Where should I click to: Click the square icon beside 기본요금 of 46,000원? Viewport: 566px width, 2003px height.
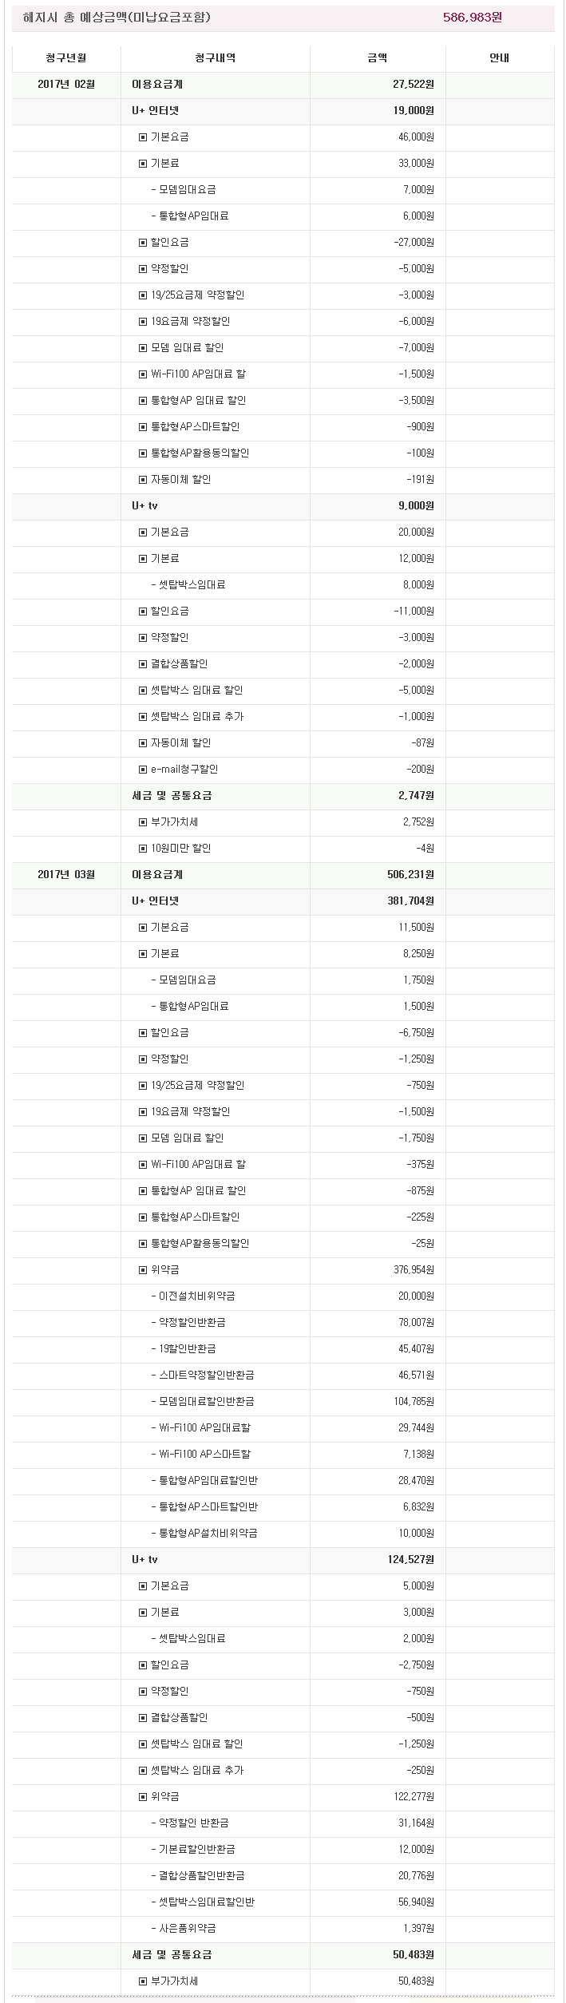[x=143, y=137]
